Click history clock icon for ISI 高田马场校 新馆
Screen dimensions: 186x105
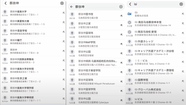coord(129,32)
